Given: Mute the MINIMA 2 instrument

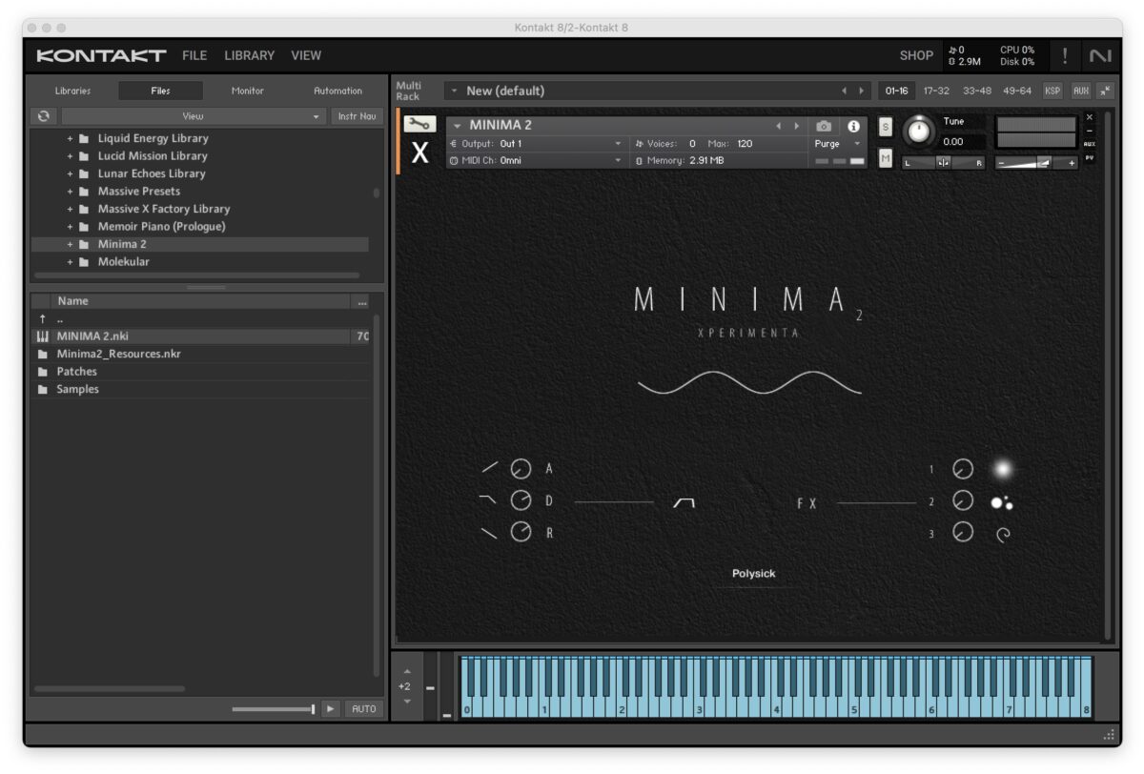Looking at the screenshot, I should pyautogui.click(x=886, y=158).
